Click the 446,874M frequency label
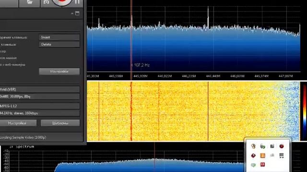The width and height of the screenshot is (307, 172). [261, 76]
